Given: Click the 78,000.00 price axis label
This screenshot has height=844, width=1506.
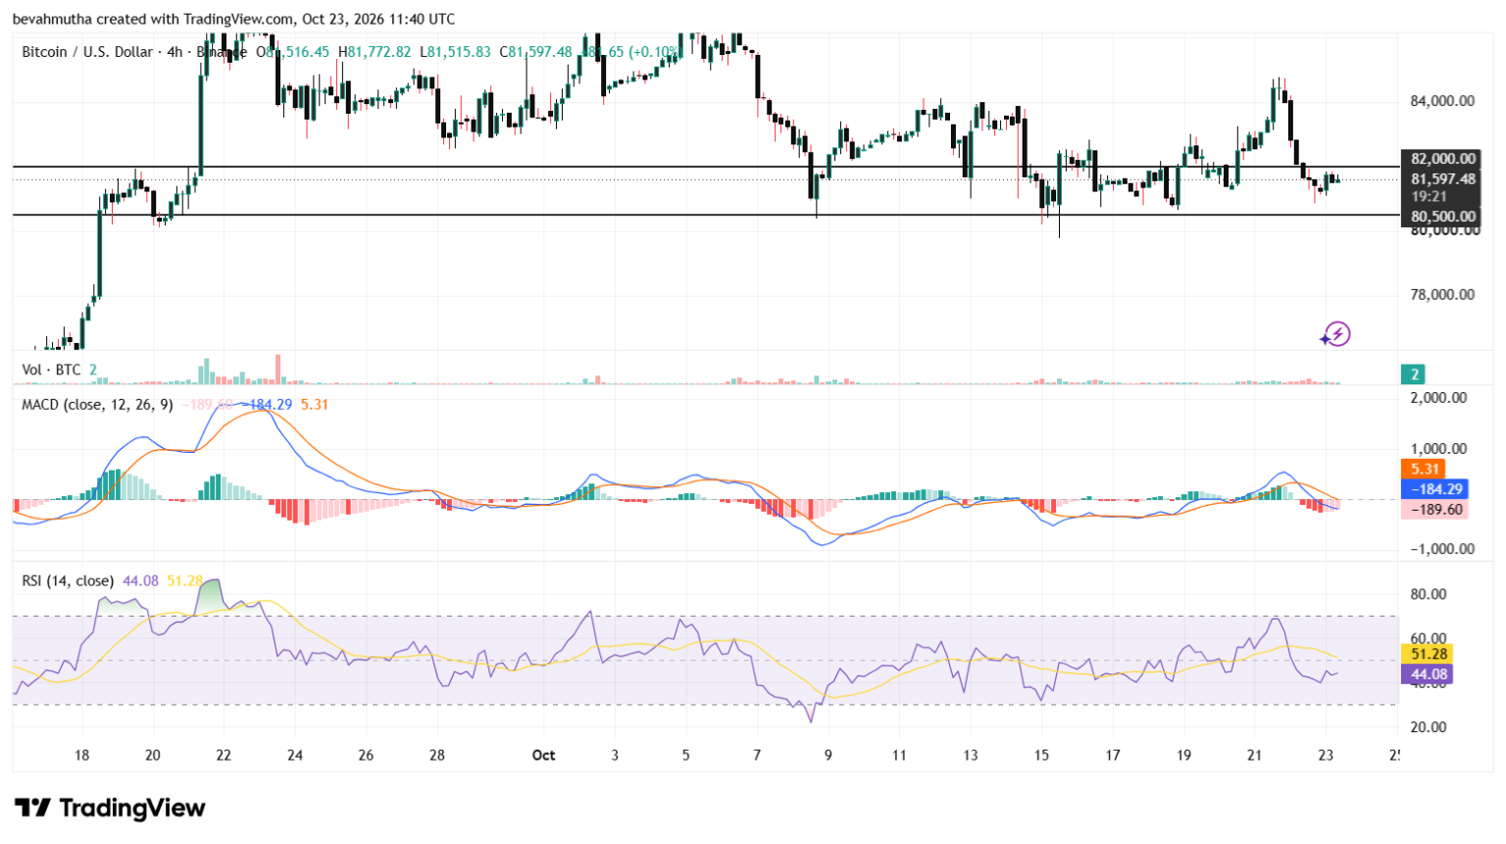Looking at the screenshot, I should [x=1442, y=294].
